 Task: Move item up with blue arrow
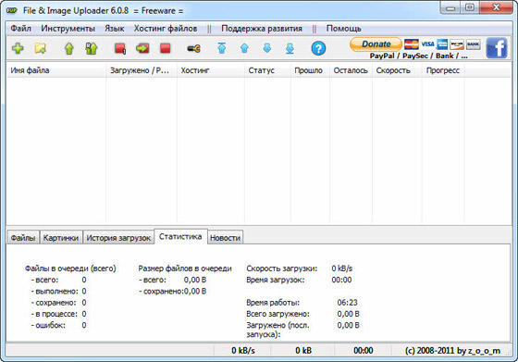pos(244,48)
